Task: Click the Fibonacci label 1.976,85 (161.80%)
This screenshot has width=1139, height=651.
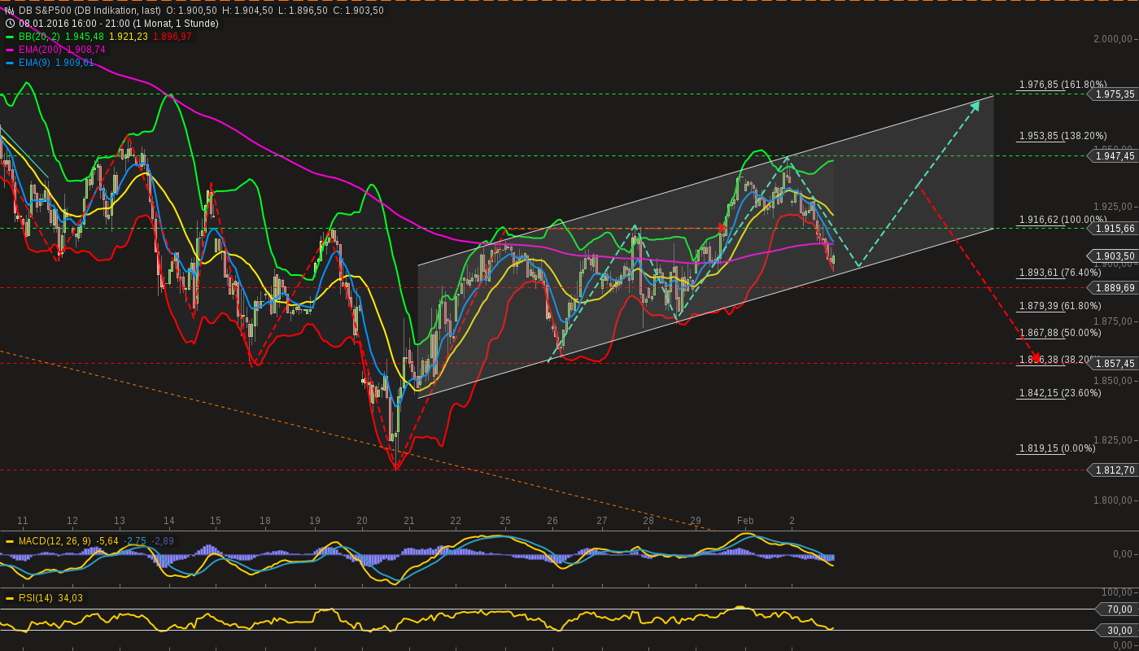Action: point(1063,85)
